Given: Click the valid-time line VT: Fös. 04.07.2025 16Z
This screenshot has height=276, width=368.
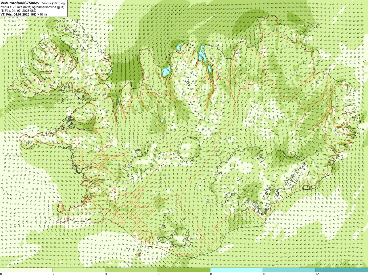Looking at the screenshot, I should (18, 14).
